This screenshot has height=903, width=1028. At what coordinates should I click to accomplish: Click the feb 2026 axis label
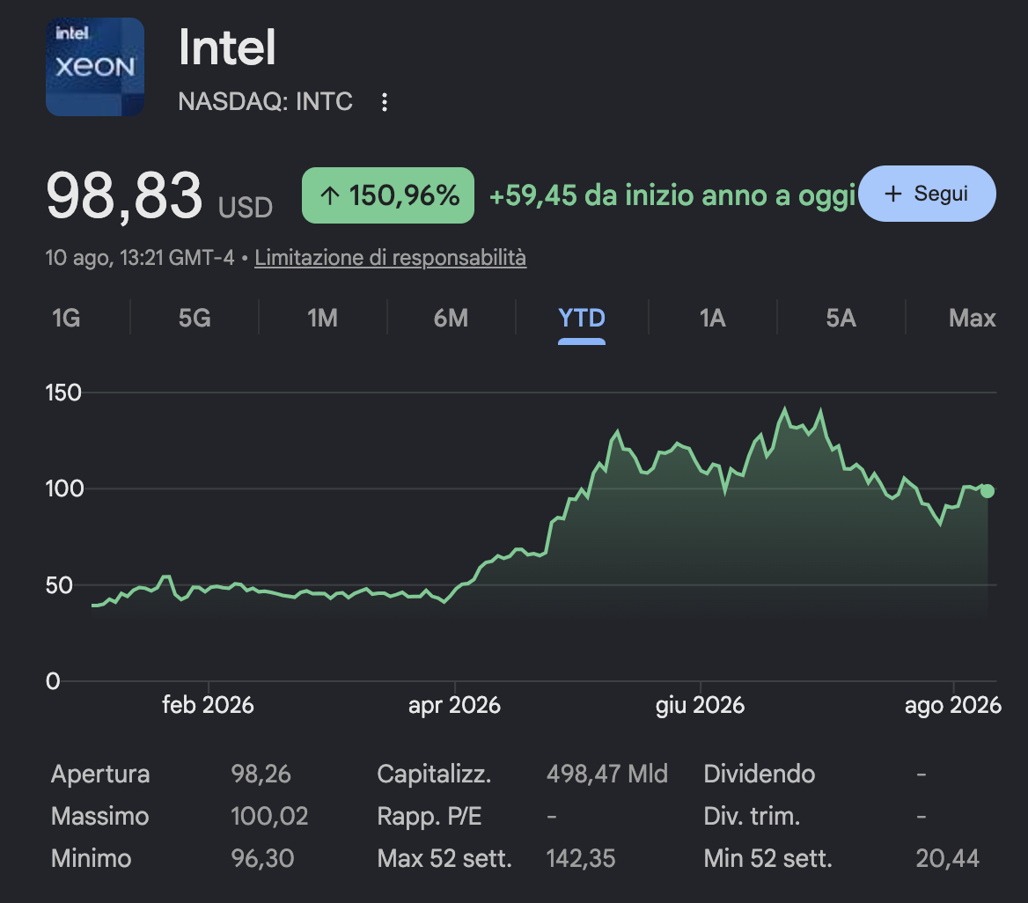(x=208, y=705)
